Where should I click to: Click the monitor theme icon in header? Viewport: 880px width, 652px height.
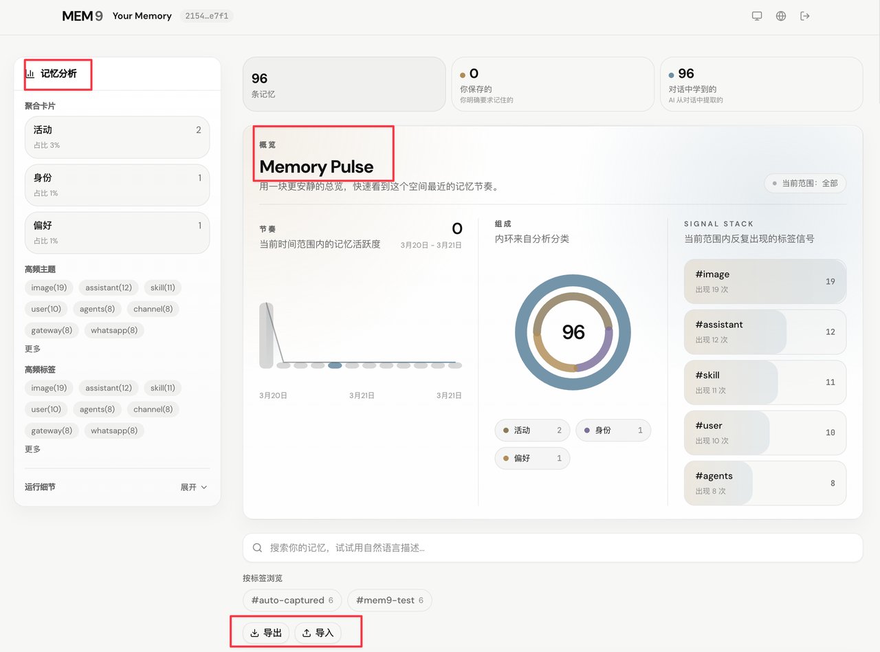coord(757,16)
